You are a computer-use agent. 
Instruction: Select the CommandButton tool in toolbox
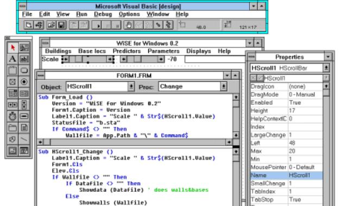[x=24, y=70]
